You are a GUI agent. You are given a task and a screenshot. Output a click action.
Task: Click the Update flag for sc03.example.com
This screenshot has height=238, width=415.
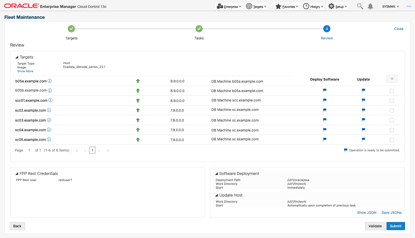click(363, 120)
